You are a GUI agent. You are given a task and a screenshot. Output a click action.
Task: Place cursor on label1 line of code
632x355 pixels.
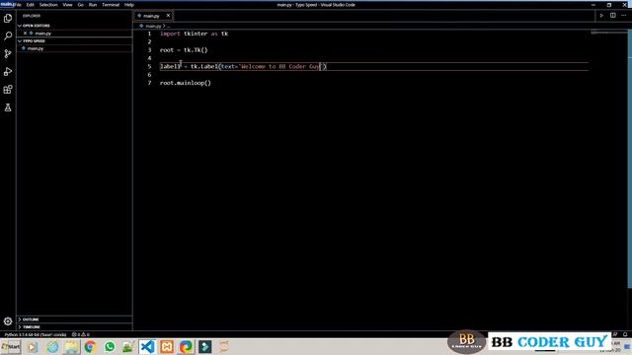pos(243,66)
